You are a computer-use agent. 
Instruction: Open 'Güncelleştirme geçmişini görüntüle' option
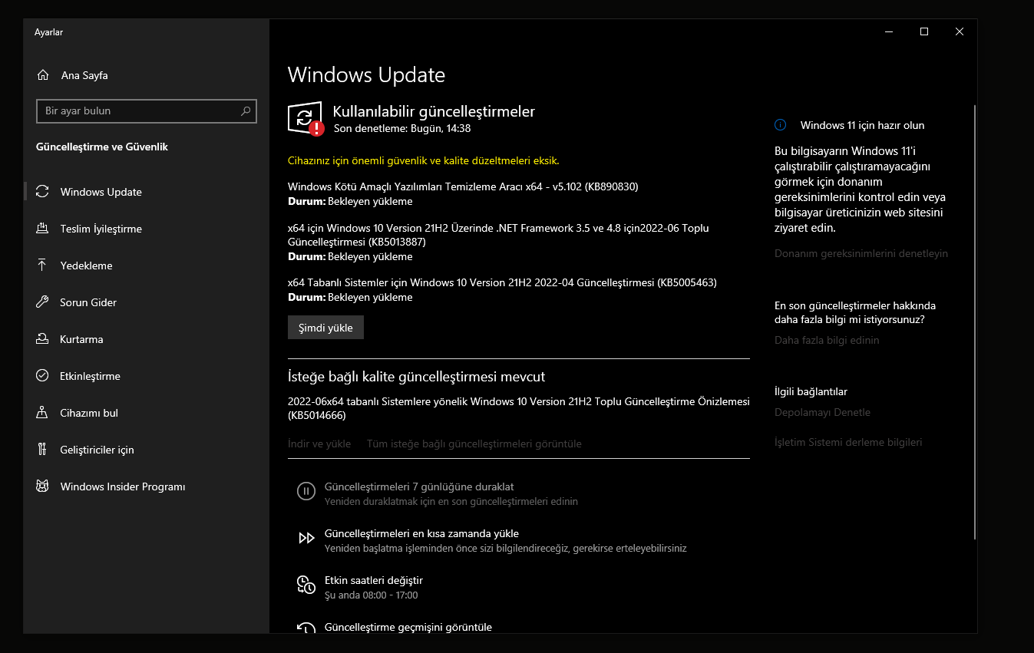(x=408, y=627)
